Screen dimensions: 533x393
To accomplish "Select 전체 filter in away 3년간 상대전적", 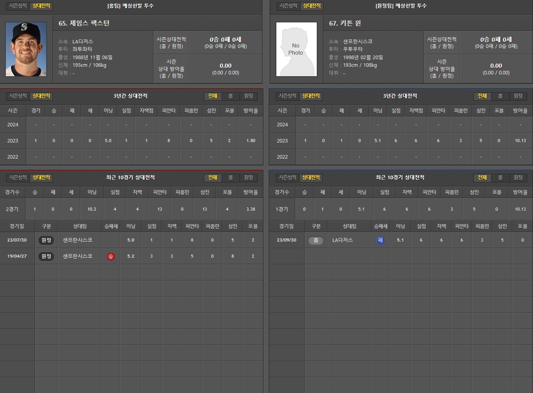I will coord(482,96).
